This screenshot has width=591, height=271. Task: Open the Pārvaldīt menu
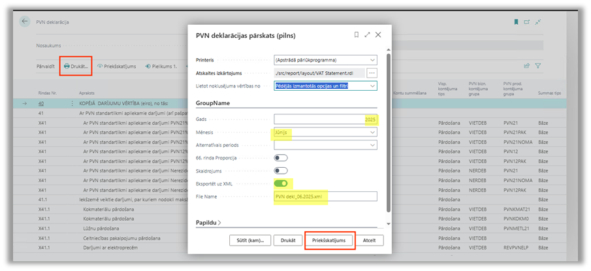pyautogui.click(x=46, y=66)
